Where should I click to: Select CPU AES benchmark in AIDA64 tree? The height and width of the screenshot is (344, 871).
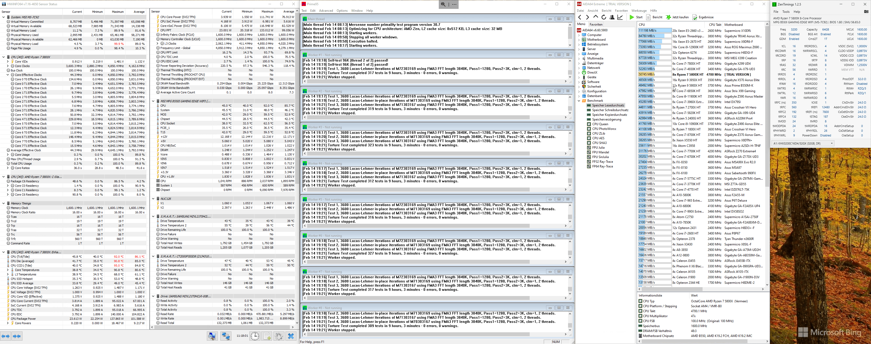[598, 138]
